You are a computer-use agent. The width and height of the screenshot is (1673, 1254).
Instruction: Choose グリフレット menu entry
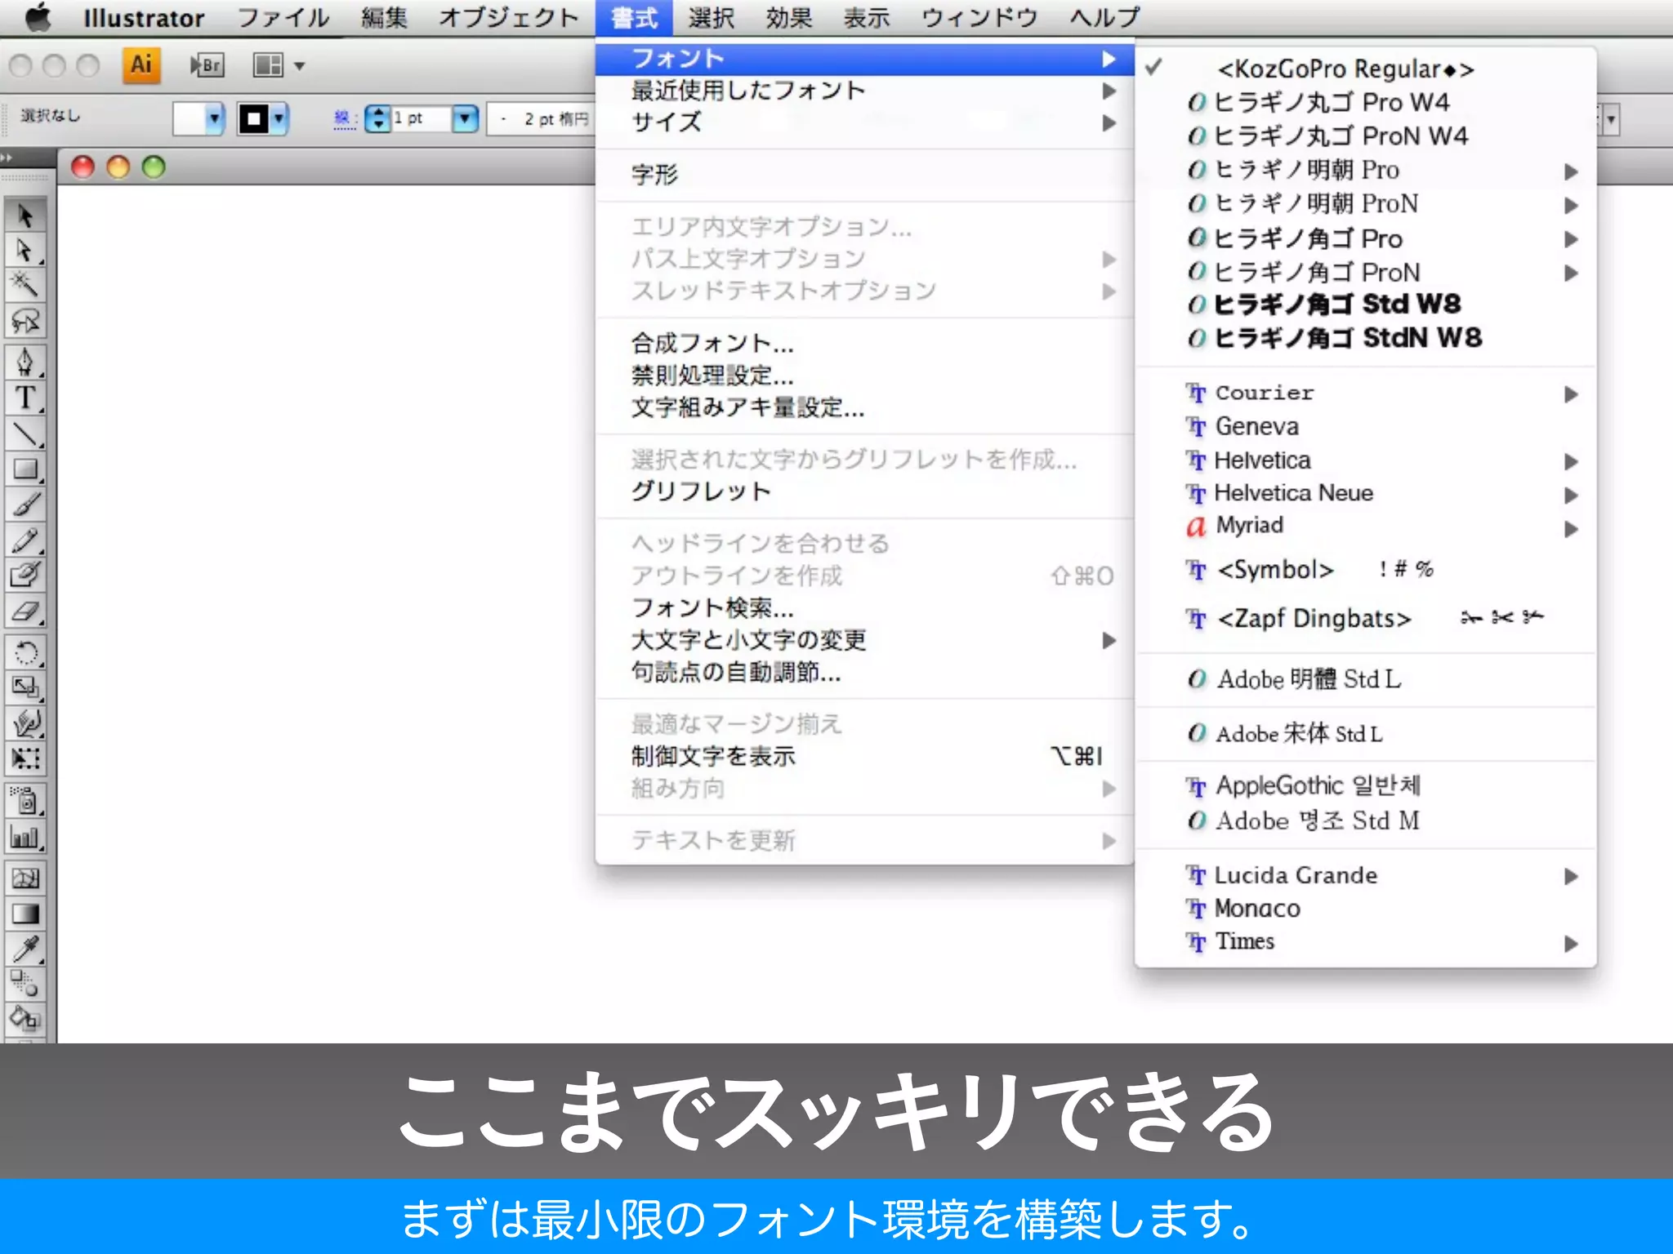point(865,491)
